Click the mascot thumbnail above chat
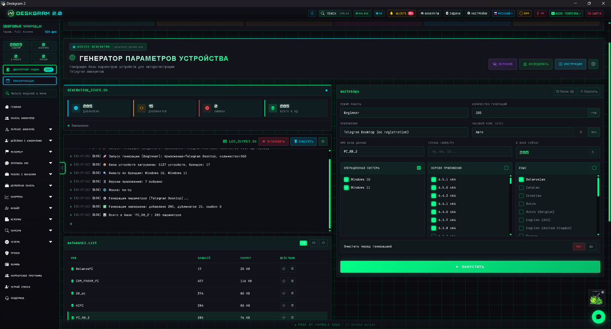Image resolution: width=611 pixels, height=329 pixels. (x=596, y=298)
